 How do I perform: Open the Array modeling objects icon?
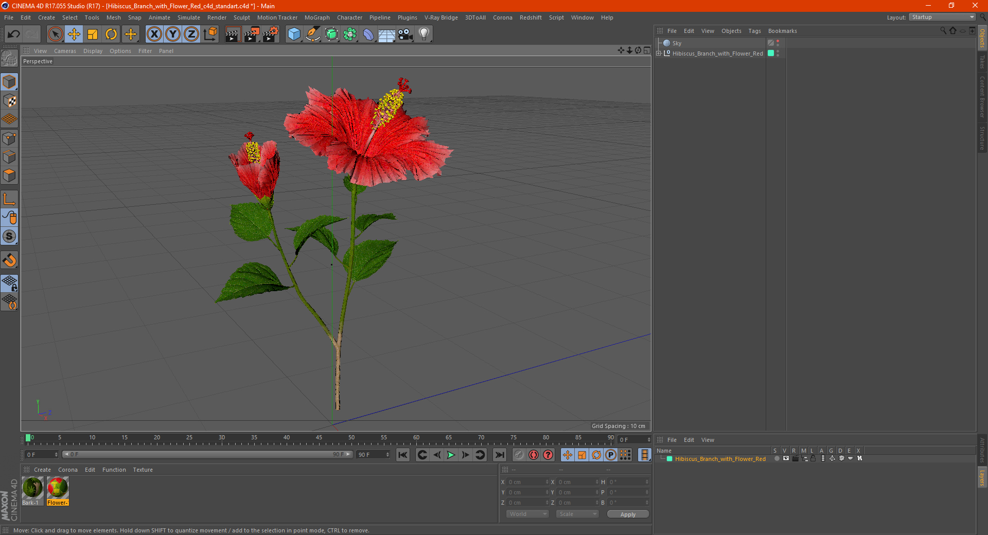350,34
